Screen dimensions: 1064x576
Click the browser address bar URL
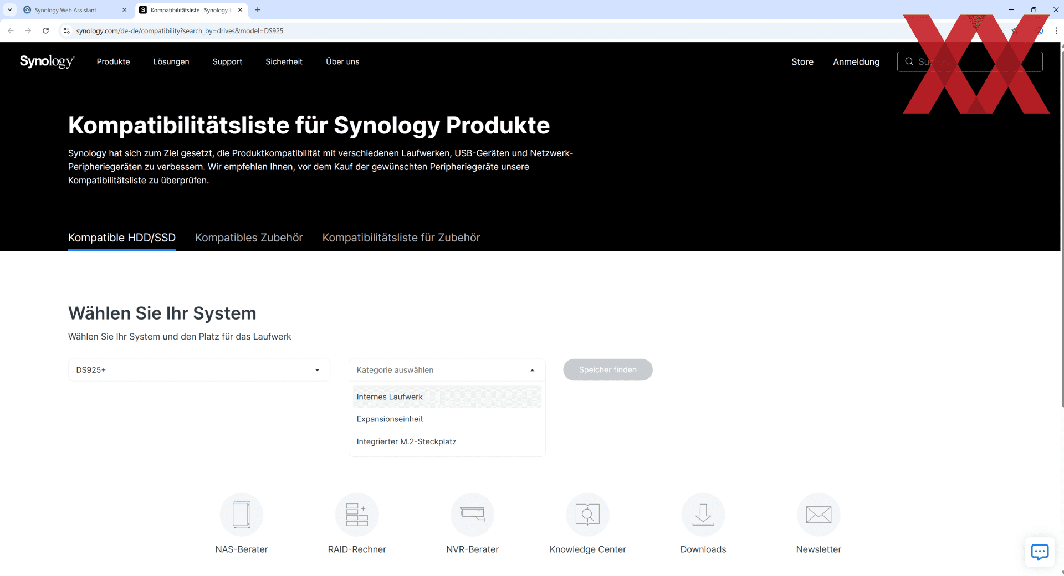180,30
